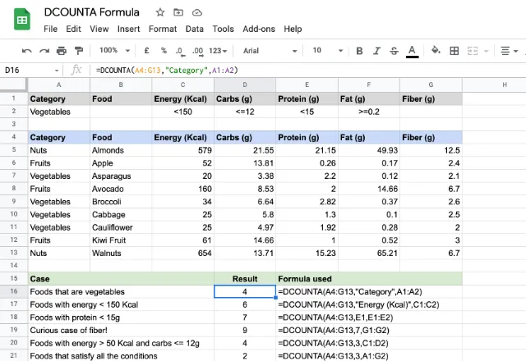Toggle strikethrough formatting
The height and width of the screenshot is (361, 526).
pyautogui.click(x=394, y=51)
